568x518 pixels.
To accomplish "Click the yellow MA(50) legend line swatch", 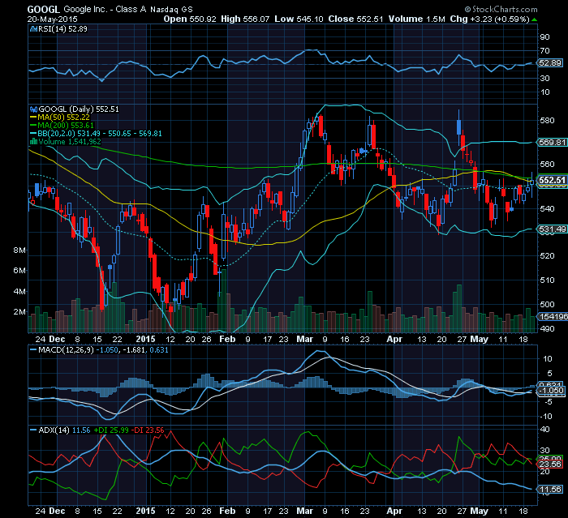I will click(33, 118).
